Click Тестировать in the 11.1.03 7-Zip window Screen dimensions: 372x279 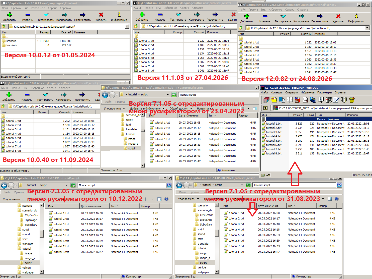[178, 17]
